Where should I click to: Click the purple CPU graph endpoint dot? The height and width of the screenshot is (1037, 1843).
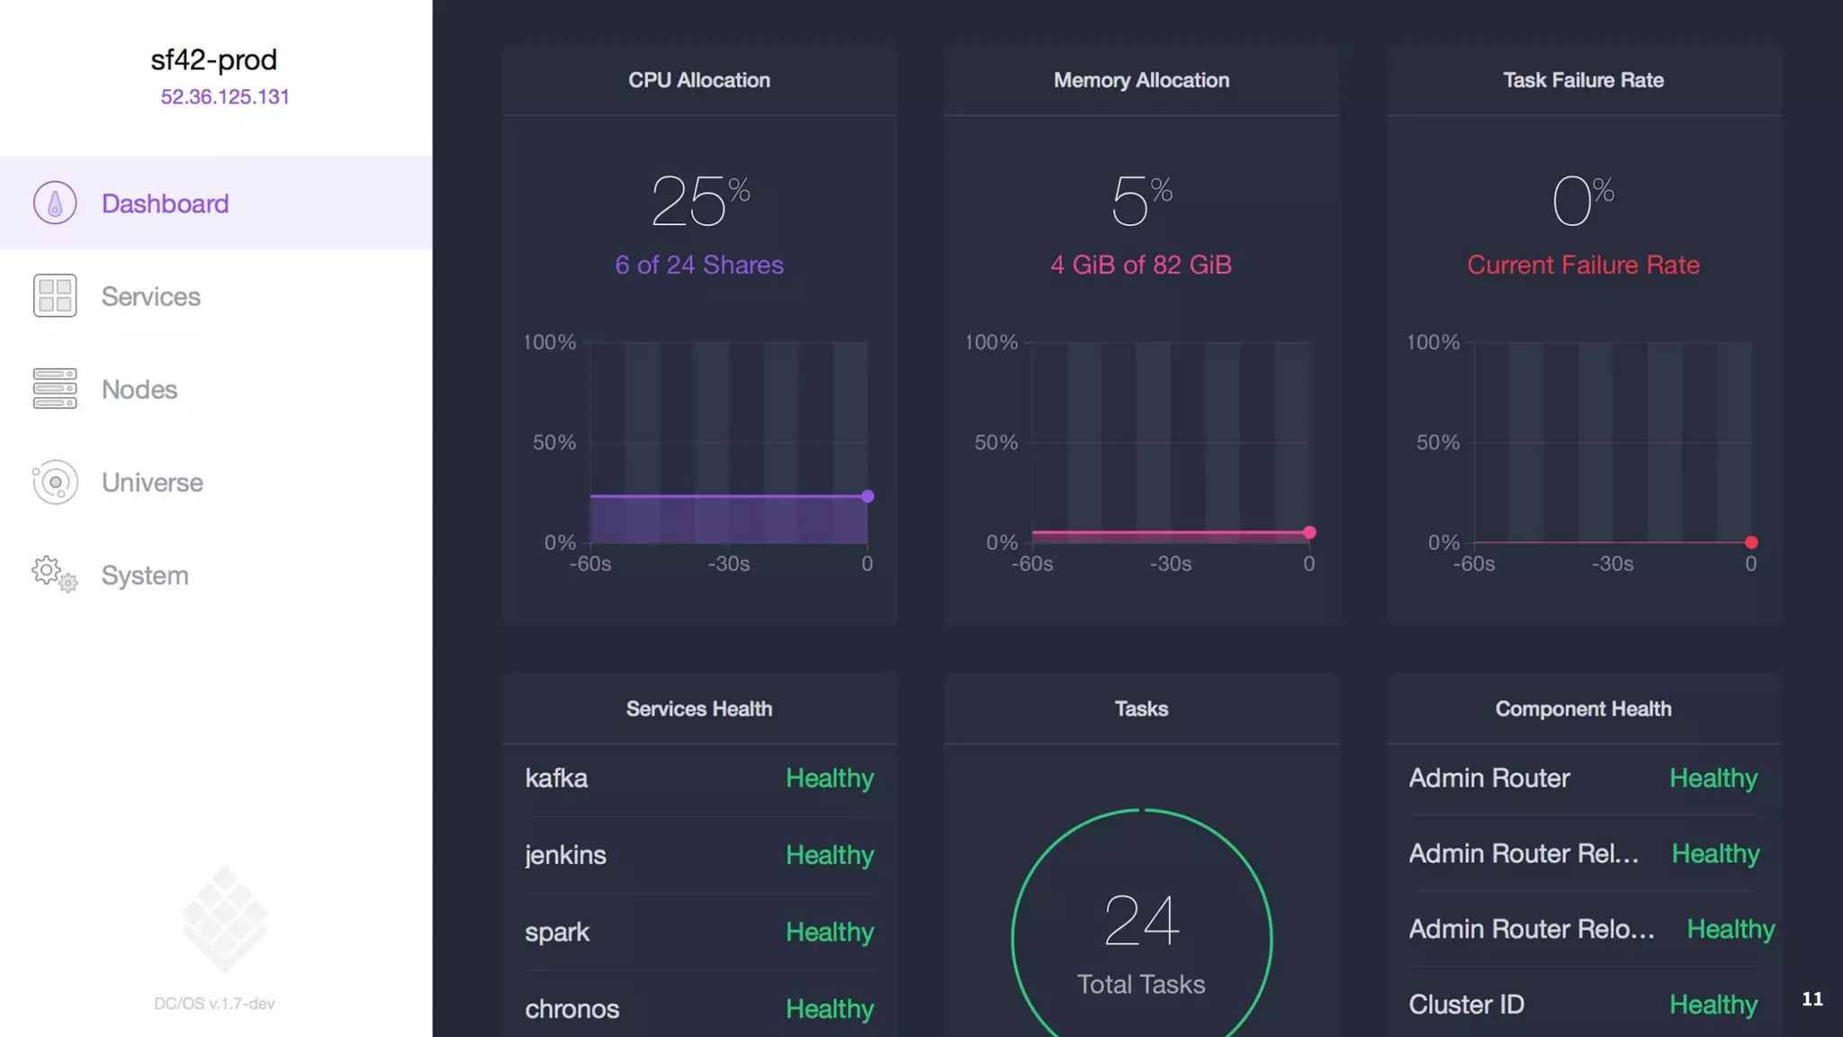point(868,496)
